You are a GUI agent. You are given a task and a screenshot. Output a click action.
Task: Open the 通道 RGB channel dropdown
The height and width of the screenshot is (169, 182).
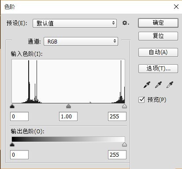click(x=81, y=41)
